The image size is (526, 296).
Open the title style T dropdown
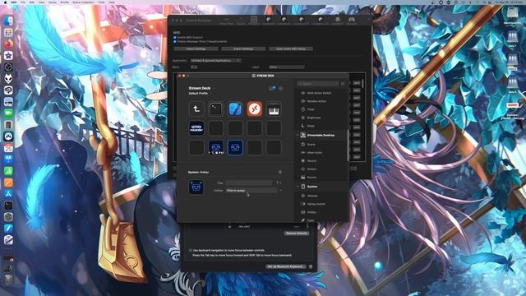[x=279, y=183]
